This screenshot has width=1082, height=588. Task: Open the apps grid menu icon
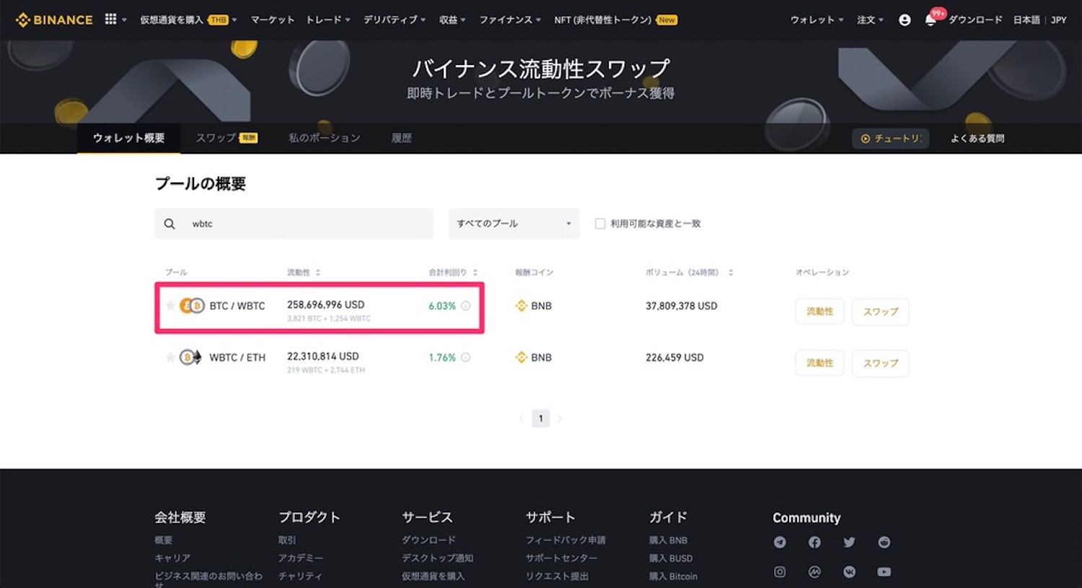(110, 19)
